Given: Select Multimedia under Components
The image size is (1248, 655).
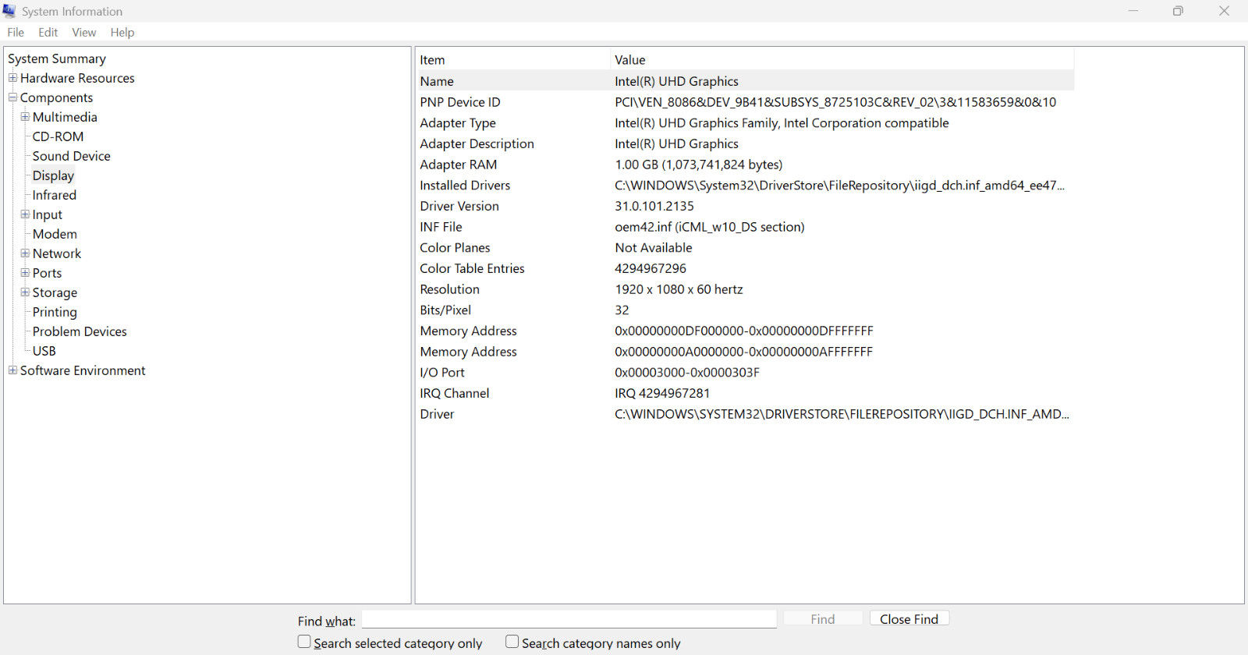Looking at the screenshot, I should tap(65, 117).
